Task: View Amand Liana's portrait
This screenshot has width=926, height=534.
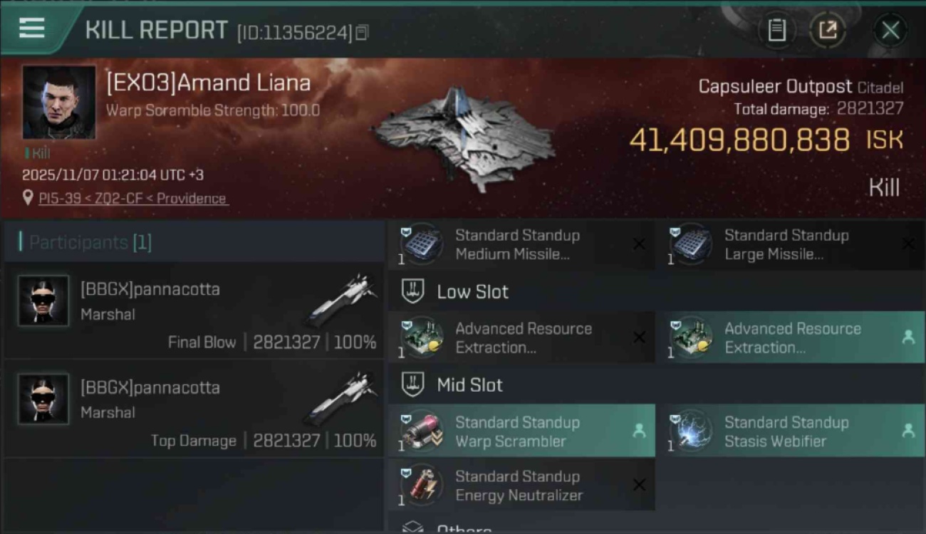Action: [x=59, y=102]
